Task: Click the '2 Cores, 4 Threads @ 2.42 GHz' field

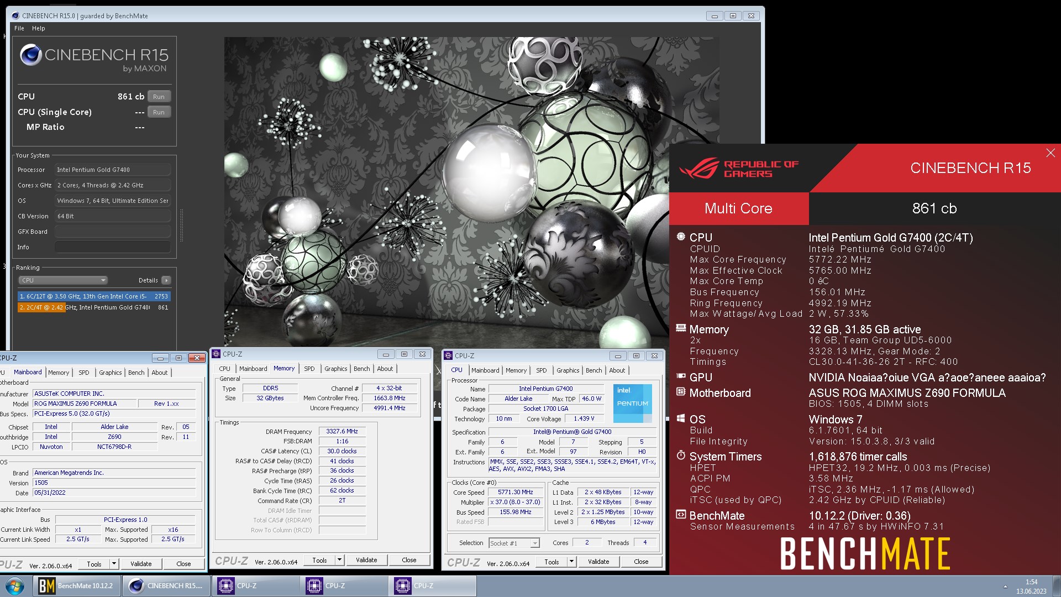Action: tap(113, 185)
